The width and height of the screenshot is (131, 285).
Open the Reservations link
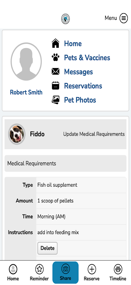pyautogui.click(x=83, y=86)
